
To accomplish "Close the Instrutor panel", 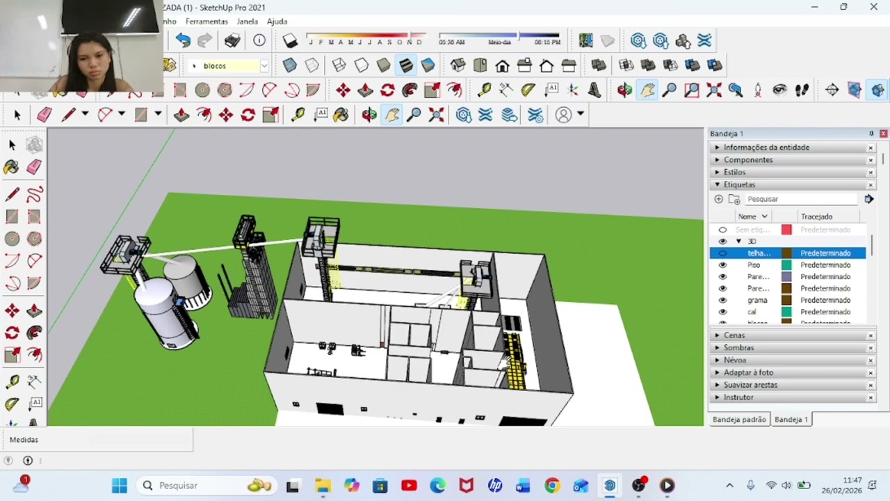I will [871, 398].
